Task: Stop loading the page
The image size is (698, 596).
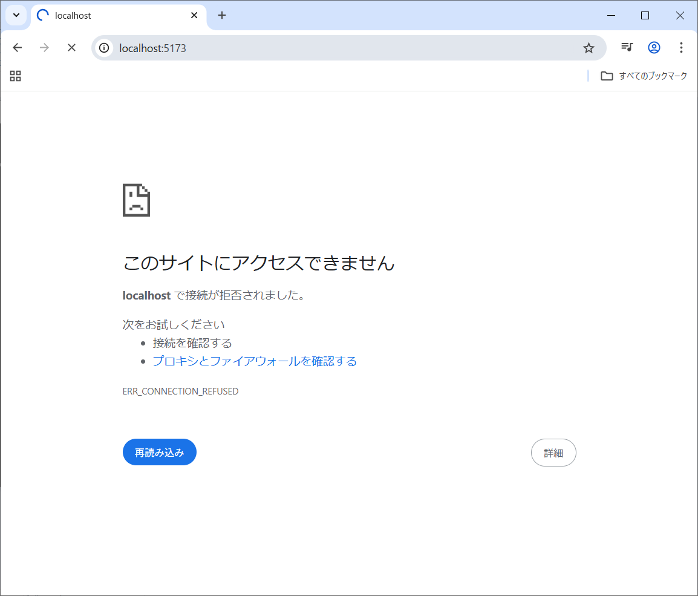Action: point(71,48)
